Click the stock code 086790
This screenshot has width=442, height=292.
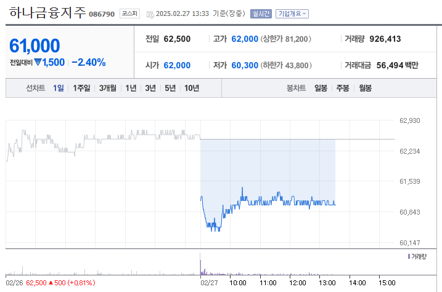click(102, 14)
